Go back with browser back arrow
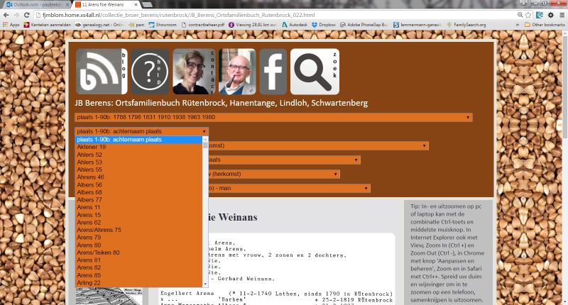The width and height of the screenshot is (568, 305). coord(6,15)
